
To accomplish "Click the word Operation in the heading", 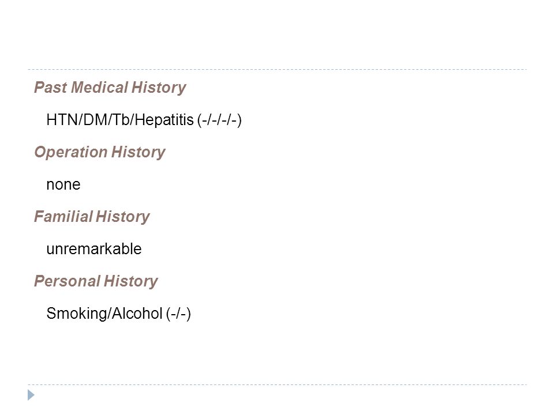I will tap(70, 152).
